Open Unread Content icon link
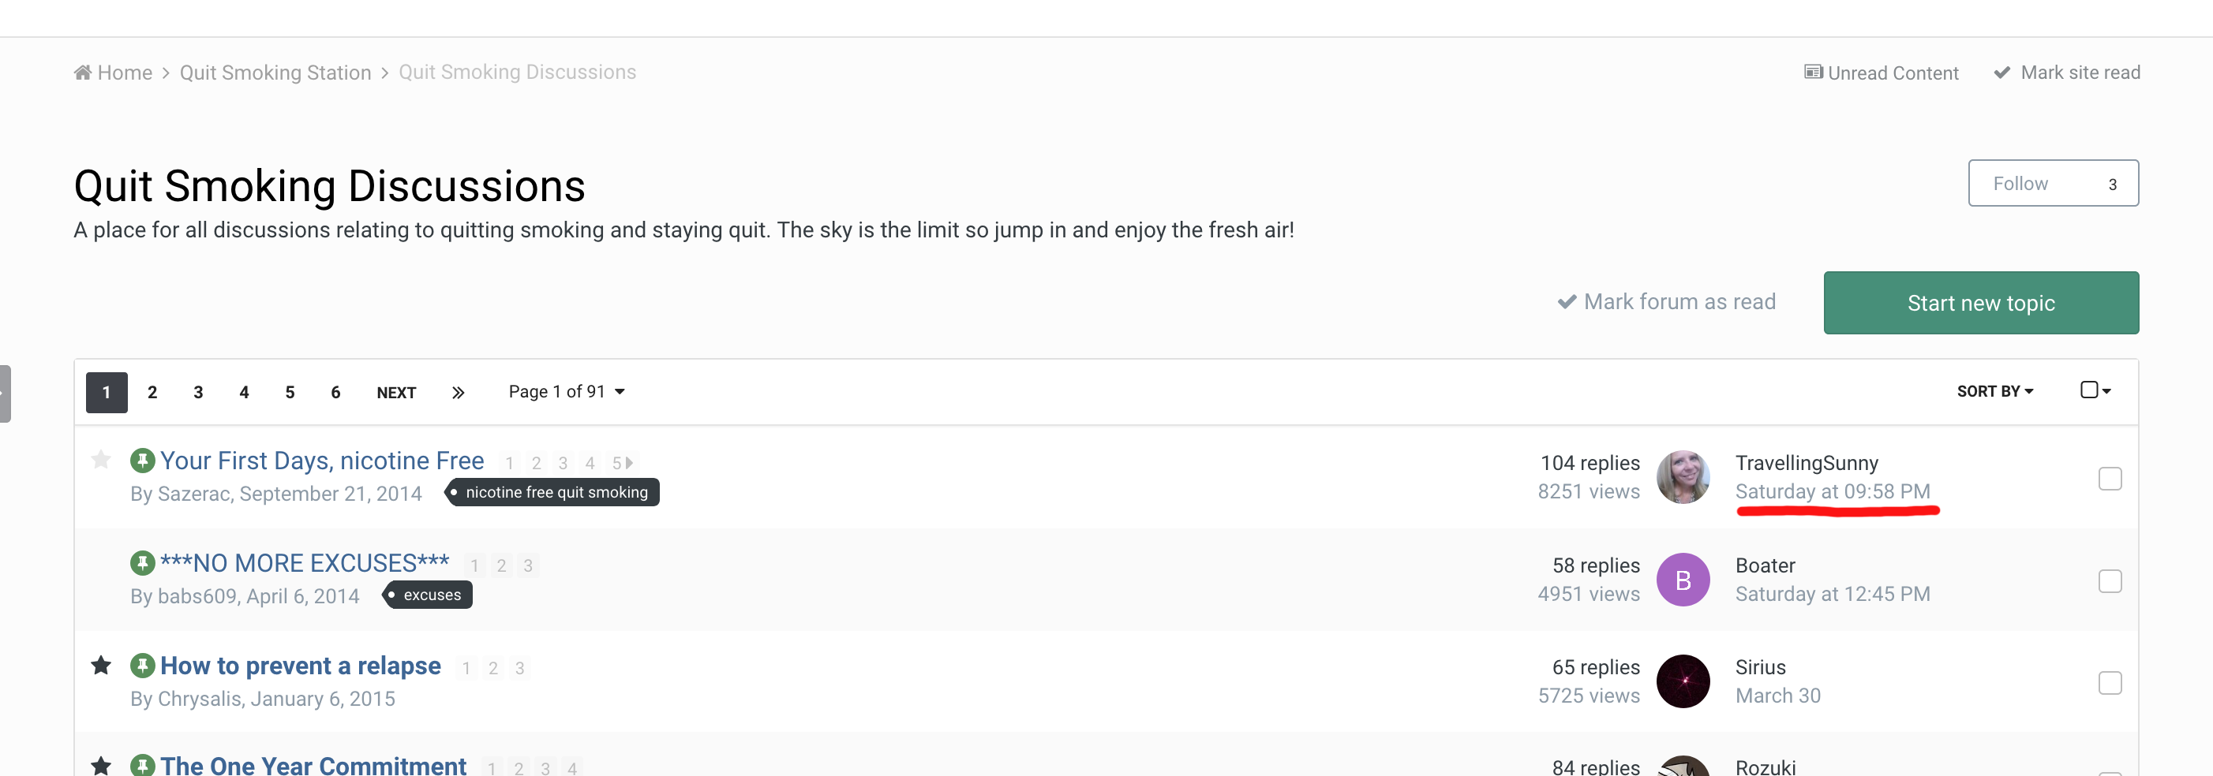2213x776 pixels. point(1813,72)
